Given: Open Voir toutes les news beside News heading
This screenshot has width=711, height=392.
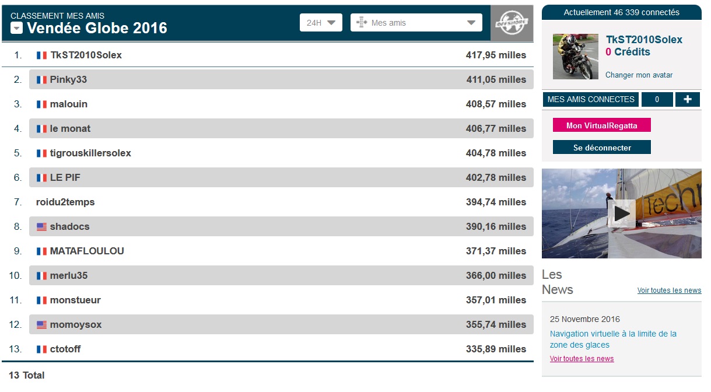Looking at the screenshot, I should pyautogui.click(x=669, y=290).
